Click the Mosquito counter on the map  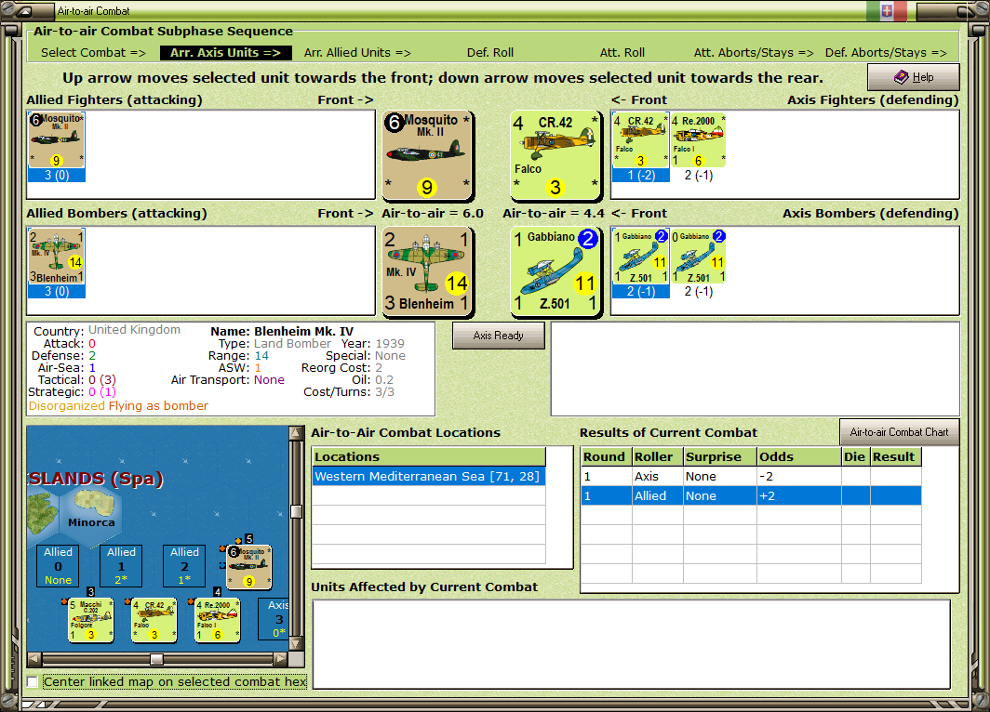click(248, 568)
